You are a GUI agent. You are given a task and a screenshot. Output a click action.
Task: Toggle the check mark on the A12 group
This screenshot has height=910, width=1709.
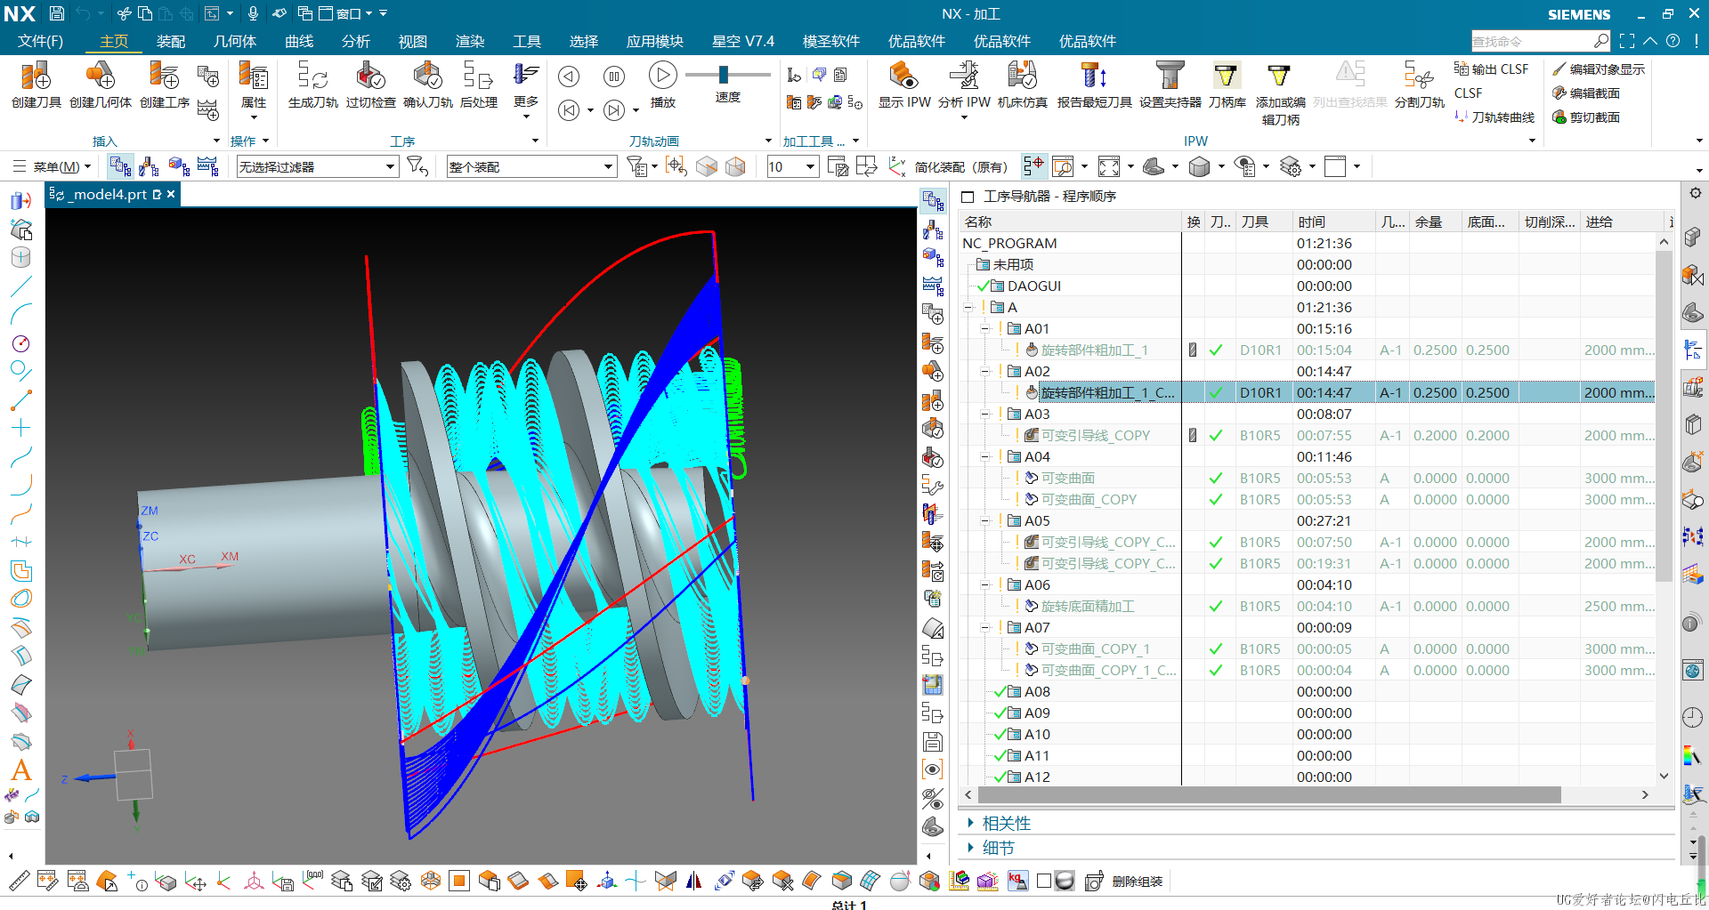tap(1000, 777)
